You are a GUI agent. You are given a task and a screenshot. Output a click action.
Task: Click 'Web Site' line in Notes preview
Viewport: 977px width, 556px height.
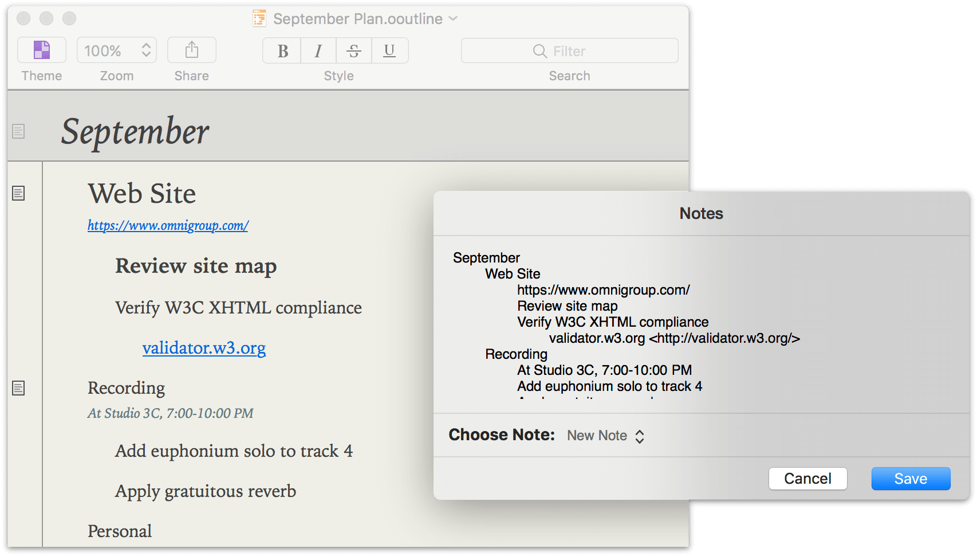(x=513, y=274)
